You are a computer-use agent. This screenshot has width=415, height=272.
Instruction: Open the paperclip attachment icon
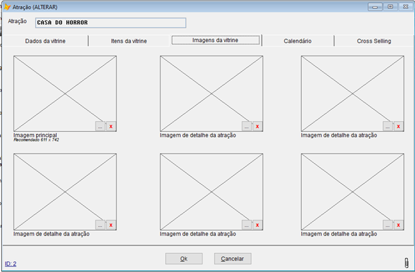(406, 263)
